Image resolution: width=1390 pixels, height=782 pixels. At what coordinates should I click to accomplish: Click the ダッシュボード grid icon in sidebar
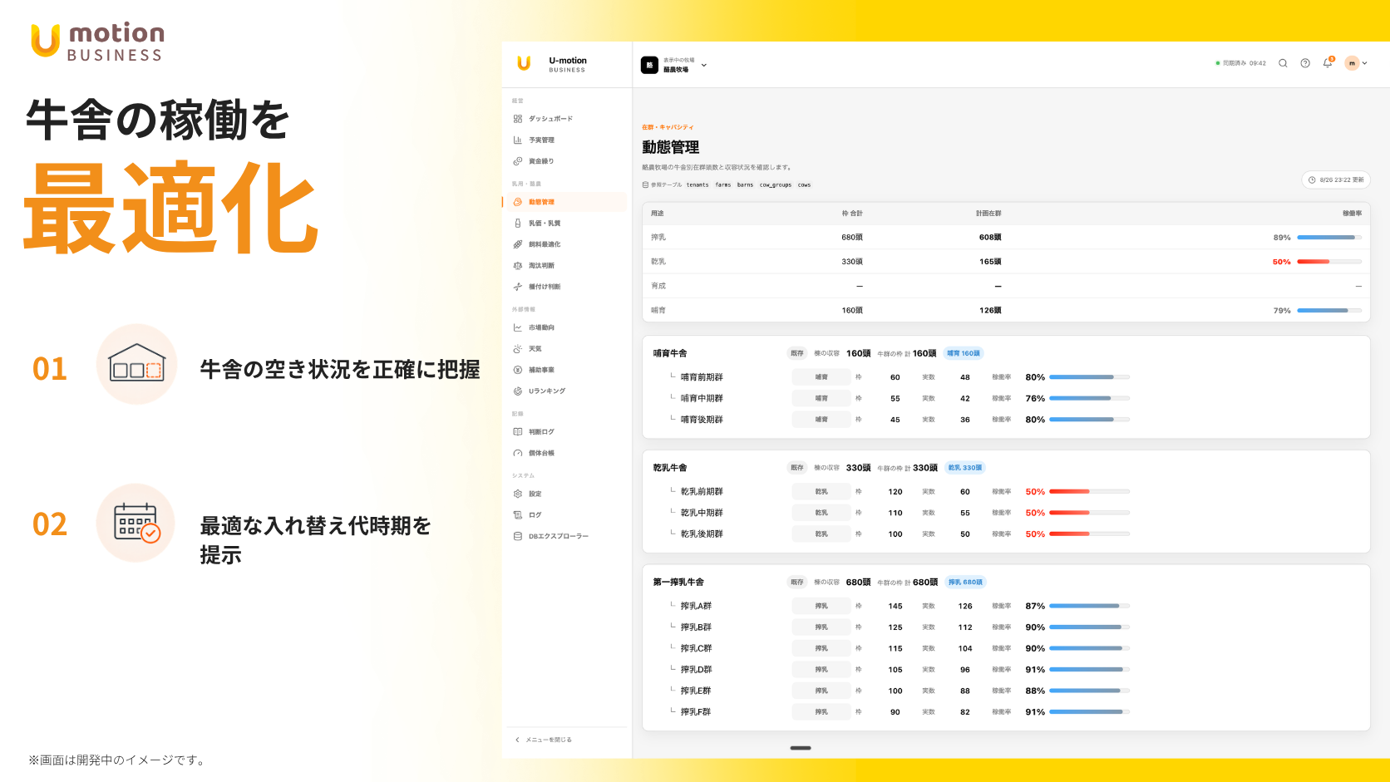click(x=518, y=119)
